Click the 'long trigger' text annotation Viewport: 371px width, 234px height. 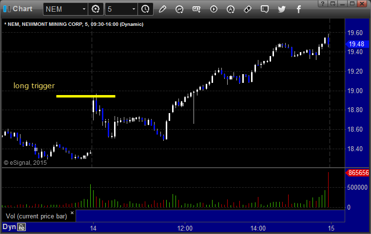(x=34, y=86)
